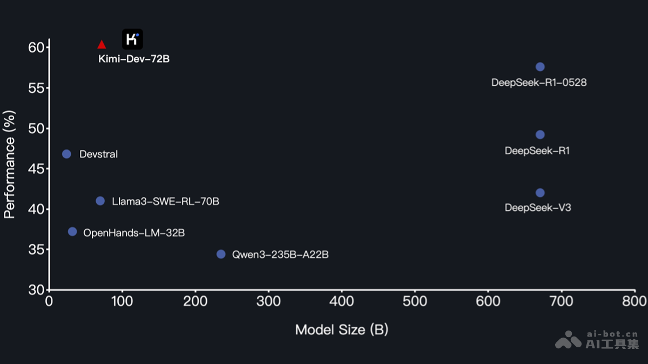Click the blue dot above the DeepSeek-R1 label
Viewport: 648px width, 364px height.
pyautogui.click(x=540, y=135)
